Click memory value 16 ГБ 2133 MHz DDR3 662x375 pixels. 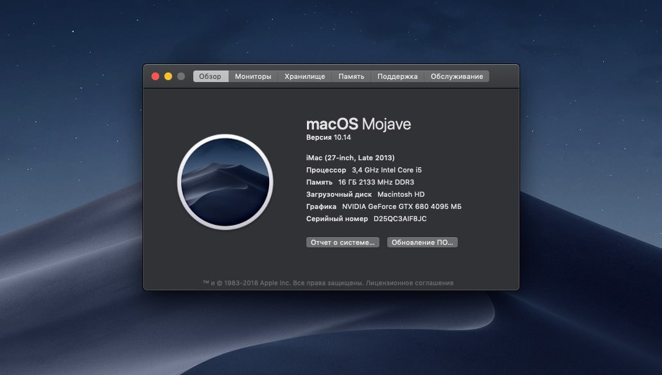(x=376, y=182)
